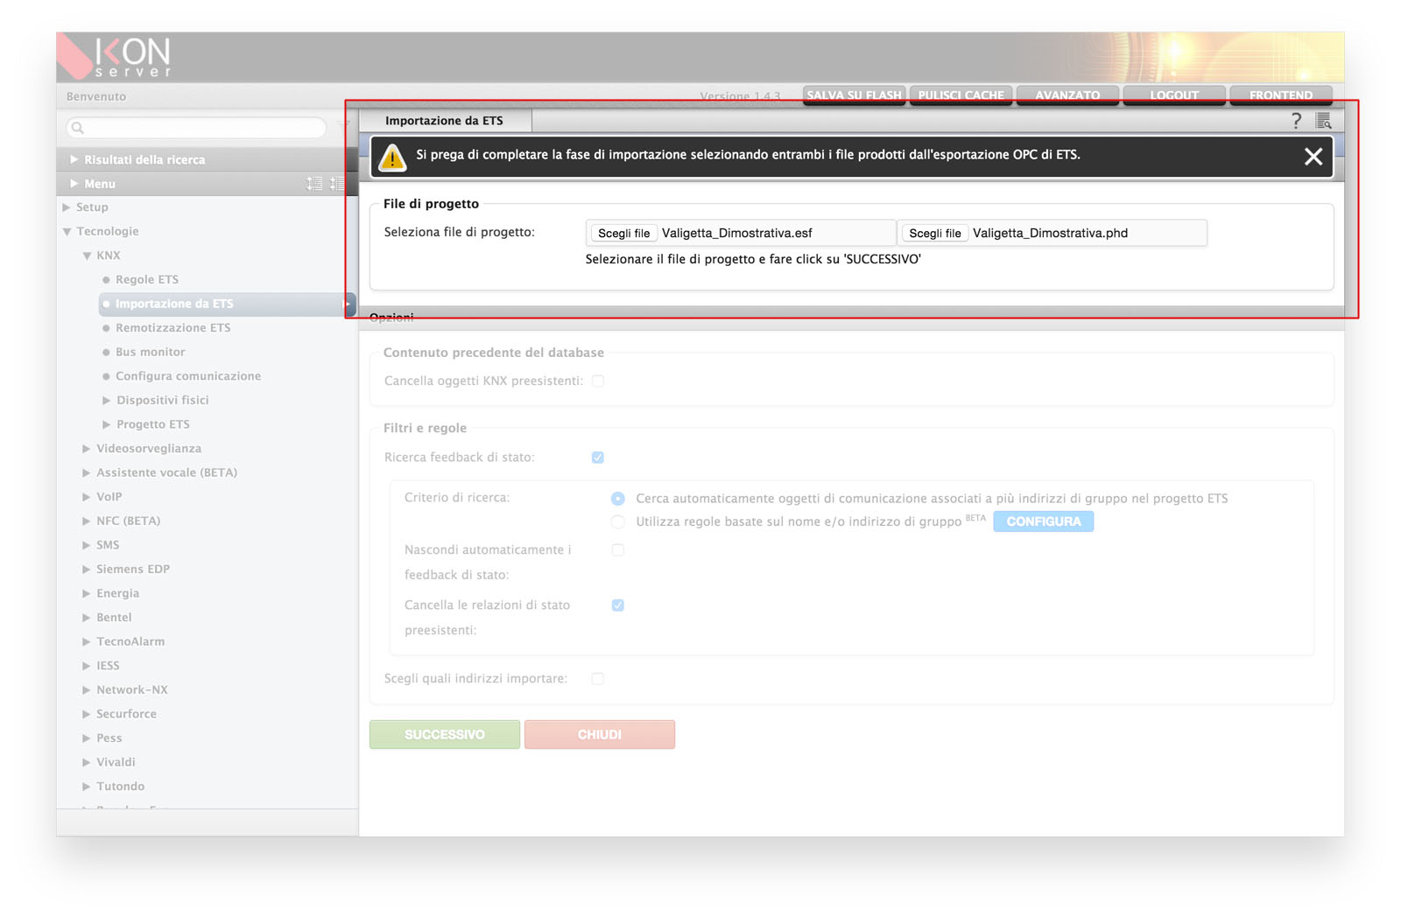Viewport: 1401px width, 917px height.
Task: Expand IESS tree node
Action: click(87, 666)
